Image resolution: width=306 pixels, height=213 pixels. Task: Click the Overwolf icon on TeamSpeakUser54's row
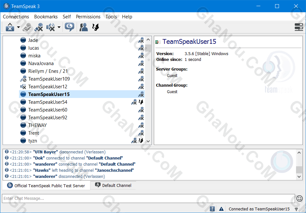(x=141, y=102)
